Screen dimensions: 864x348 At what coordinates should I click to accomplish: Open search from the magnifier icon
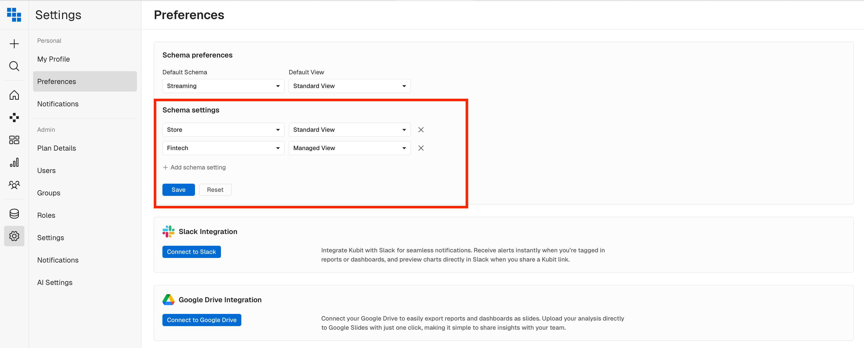point(14,66)
